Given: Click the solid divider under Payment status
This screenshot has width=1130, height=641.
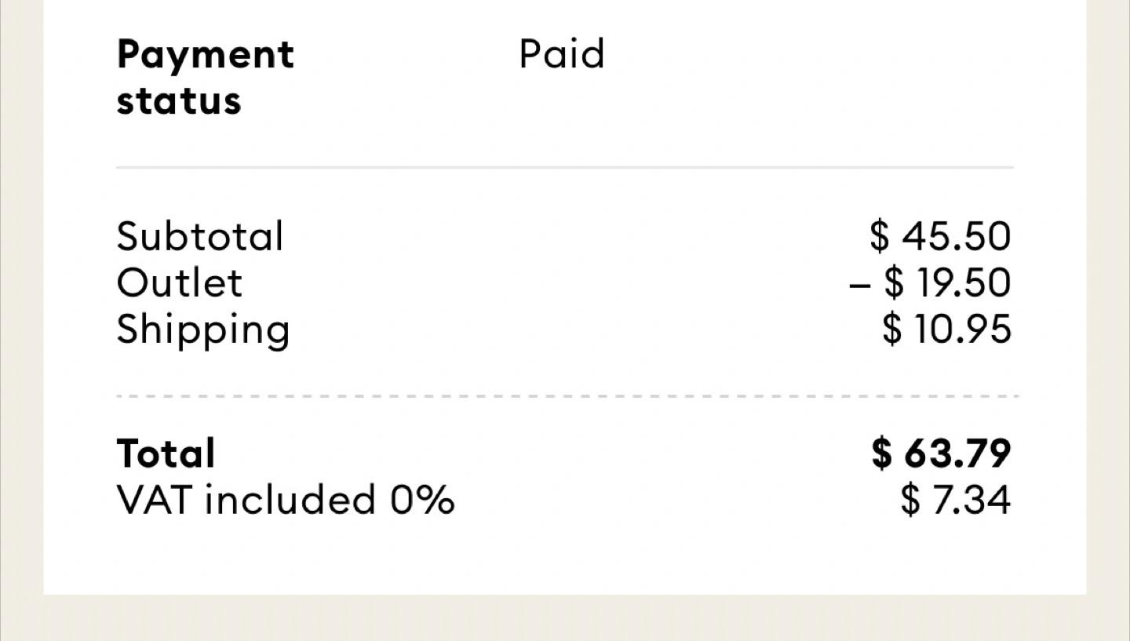Looking at the screenshot, I should [x=565, y=168].
